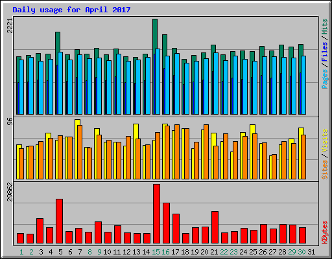Click the green Hits bar for day 5

point(58,42)
